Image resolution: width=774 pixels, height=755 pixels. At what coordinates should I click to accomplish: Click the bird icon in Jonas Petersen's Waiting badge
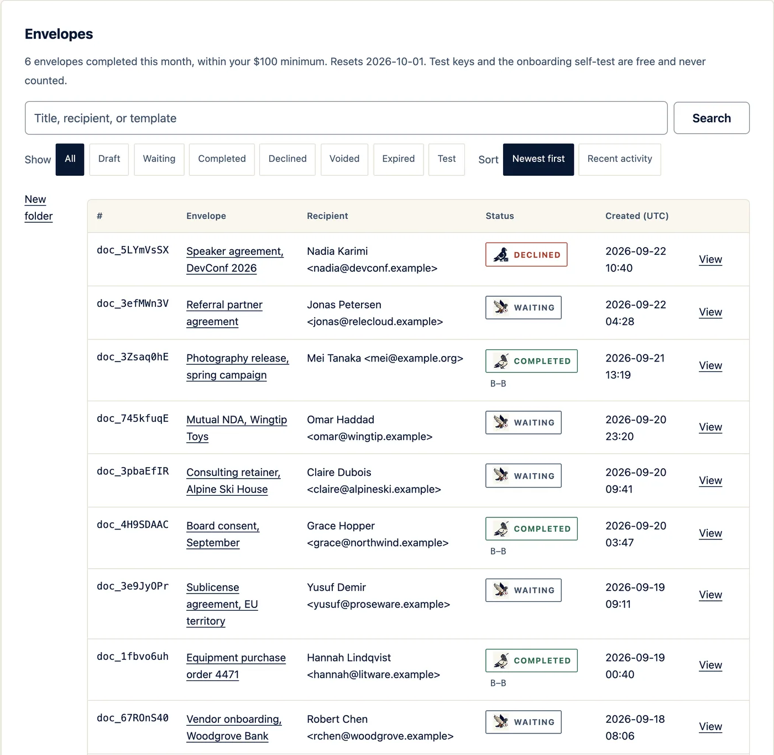click(x=501, y=307)
